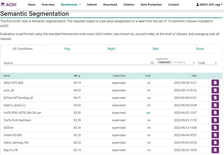The image size is (224, 155).
Task: Open the Overview page
Action: 48,4
